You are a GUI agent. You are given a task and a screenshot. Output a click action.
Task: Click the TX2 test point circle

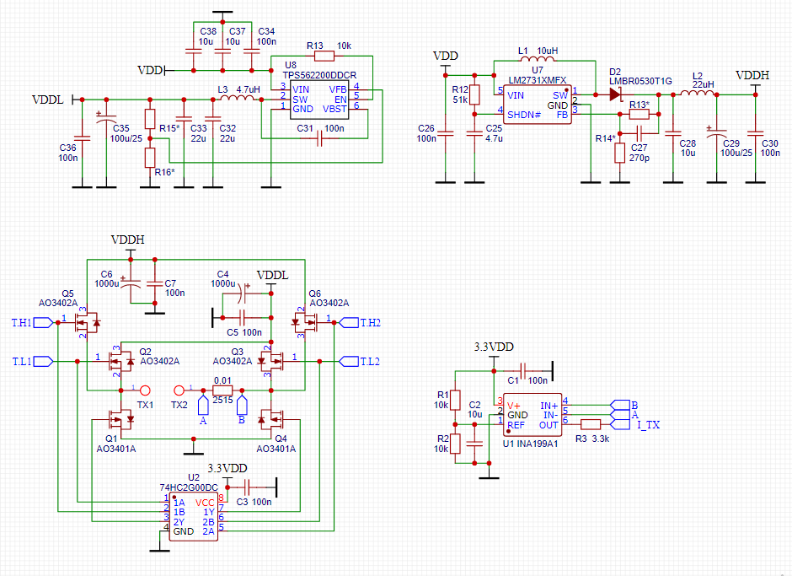[179, 390]
